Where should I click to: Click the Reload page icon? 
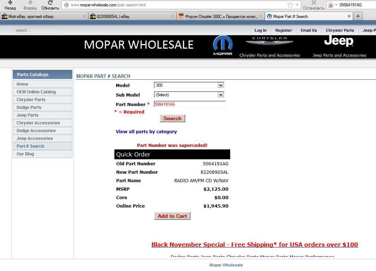pyautogui.click(x=50, y=3)
